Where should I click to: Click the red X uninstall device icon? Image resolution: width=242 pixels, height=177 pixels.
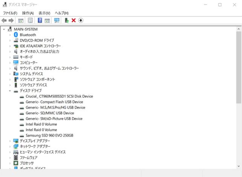click(74, 20)
